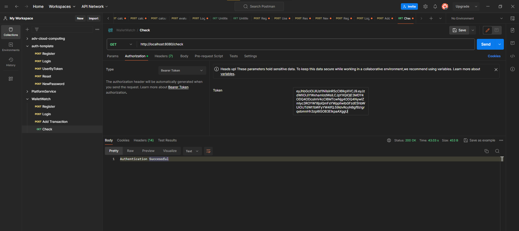
Task: Expand the adv-cloud-computing collection
Action: point(27,39)
